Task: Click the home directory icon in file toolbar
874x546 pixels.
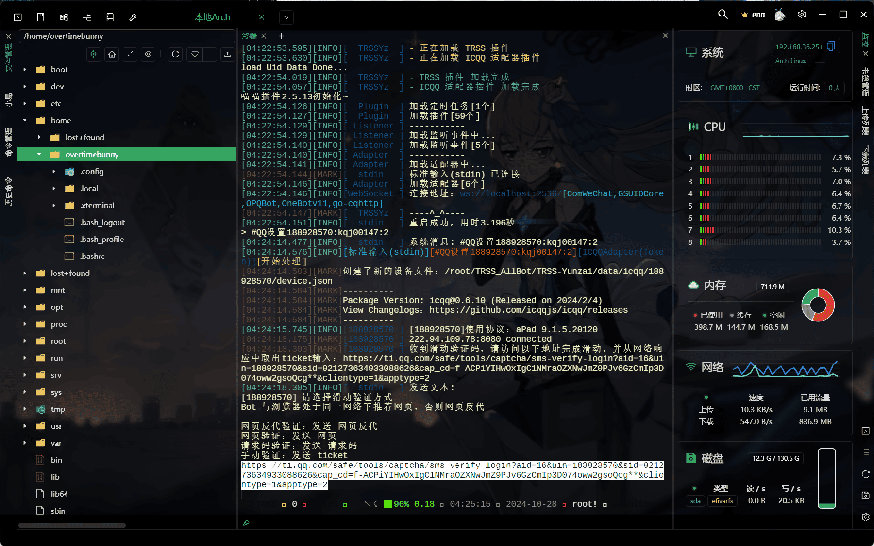Action: point(112,54)
